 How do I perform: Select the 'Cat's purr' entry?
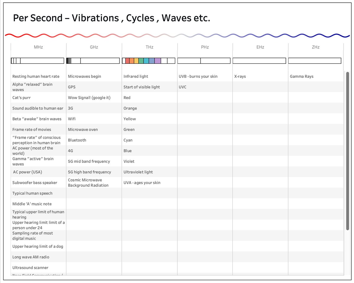(x=22, y=98)
